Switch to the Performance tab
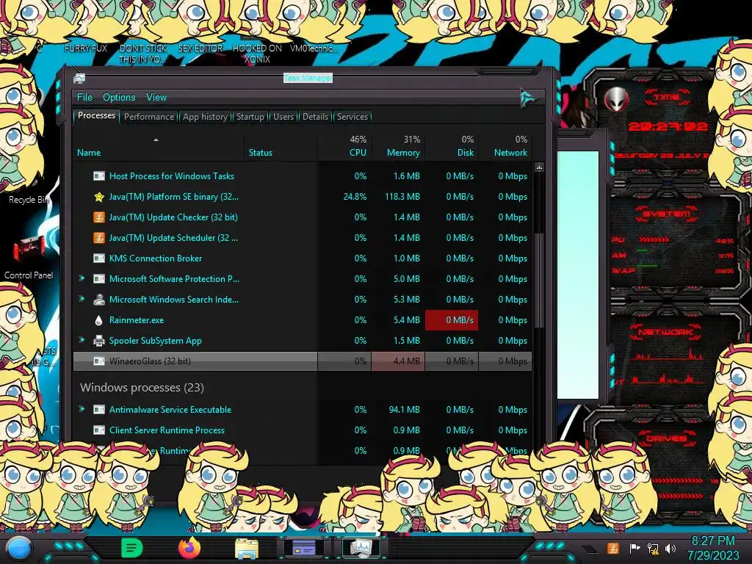The width and height of the screenshot is (752, 564). pyautogui.click(x=149, y=117)
